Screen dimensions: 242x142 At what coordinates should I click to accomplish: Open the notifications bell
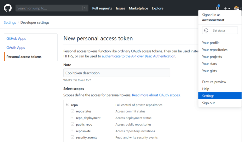click(x=217, y=8)
